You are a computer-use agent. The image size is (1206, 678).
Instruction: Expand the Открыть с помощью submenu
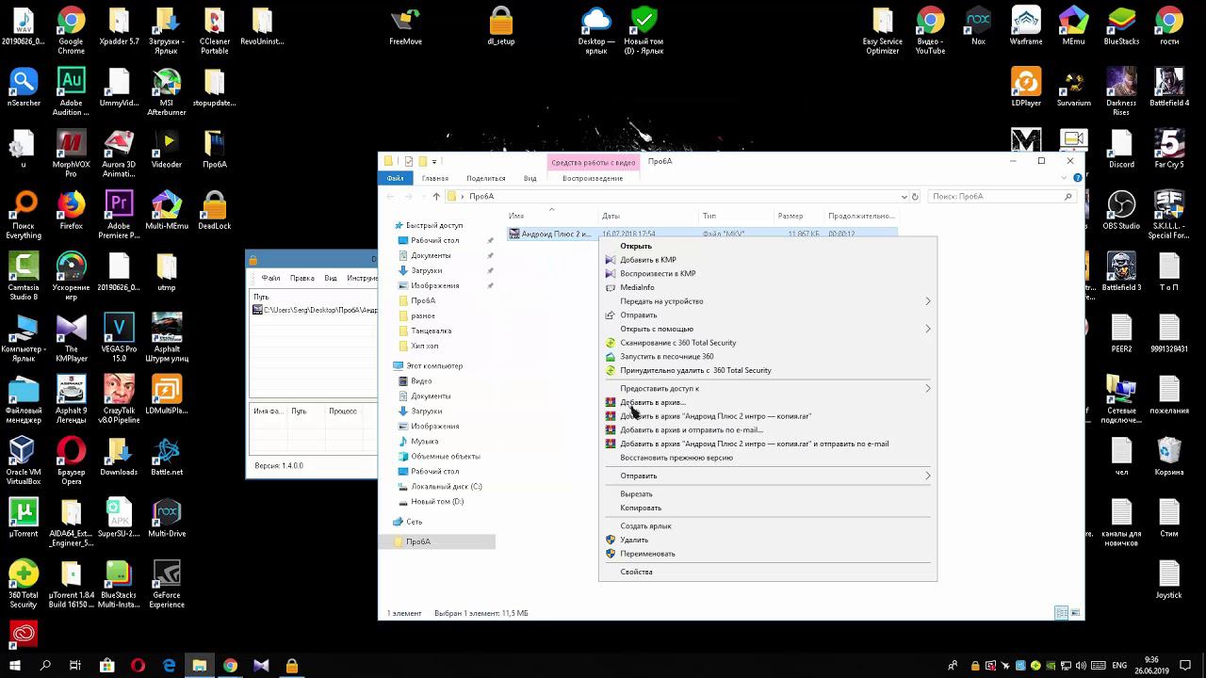click(x=768, y=329)
